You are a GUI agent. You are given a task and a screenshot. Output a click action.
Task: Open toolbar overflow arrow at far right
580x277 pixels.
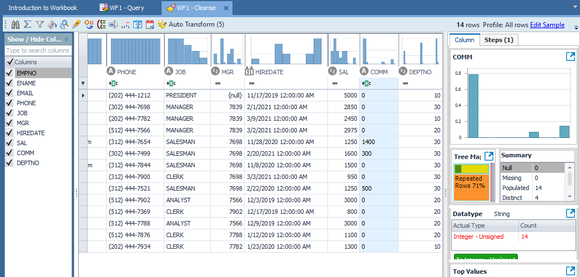point(576,27)
